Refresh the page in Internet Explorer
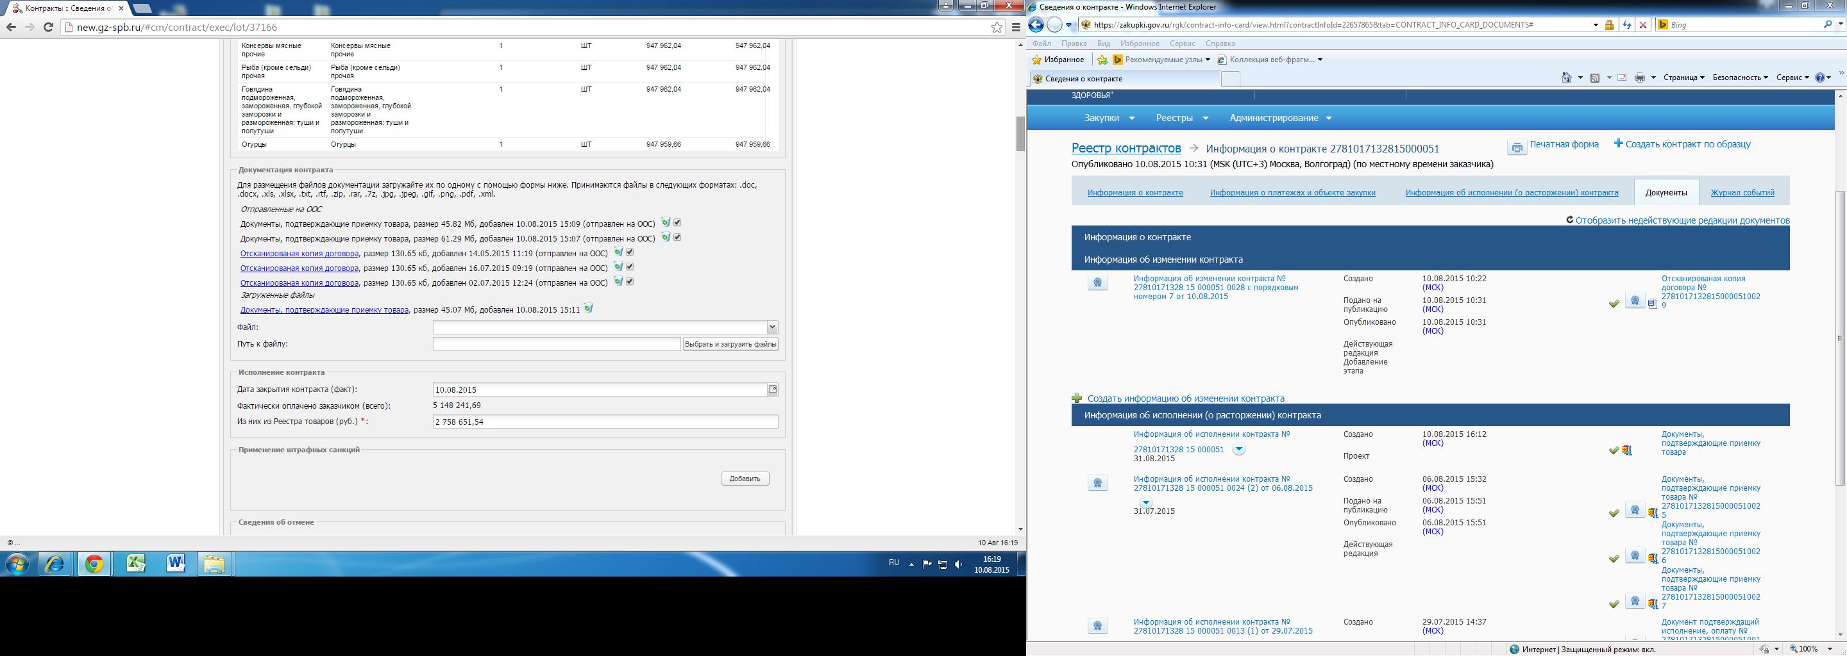The width and height of the screenshot is (1847, 656). tap(1627, 25)
